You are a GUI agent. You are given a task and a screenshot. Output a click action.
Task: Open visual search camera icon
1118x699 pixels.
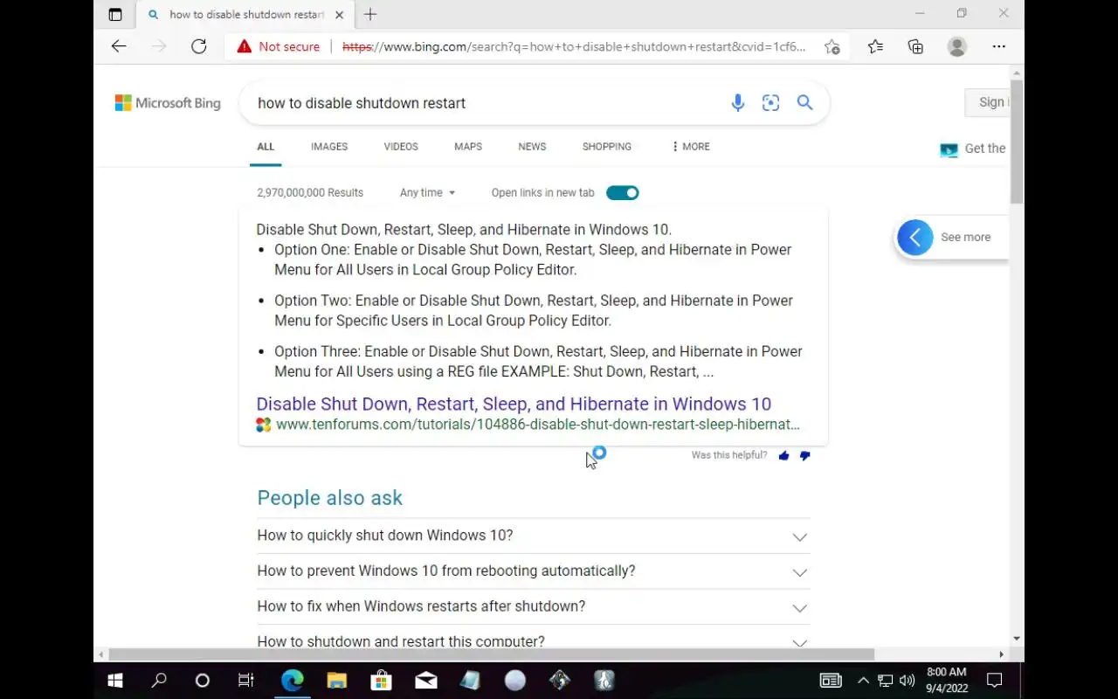pos(770,103)
